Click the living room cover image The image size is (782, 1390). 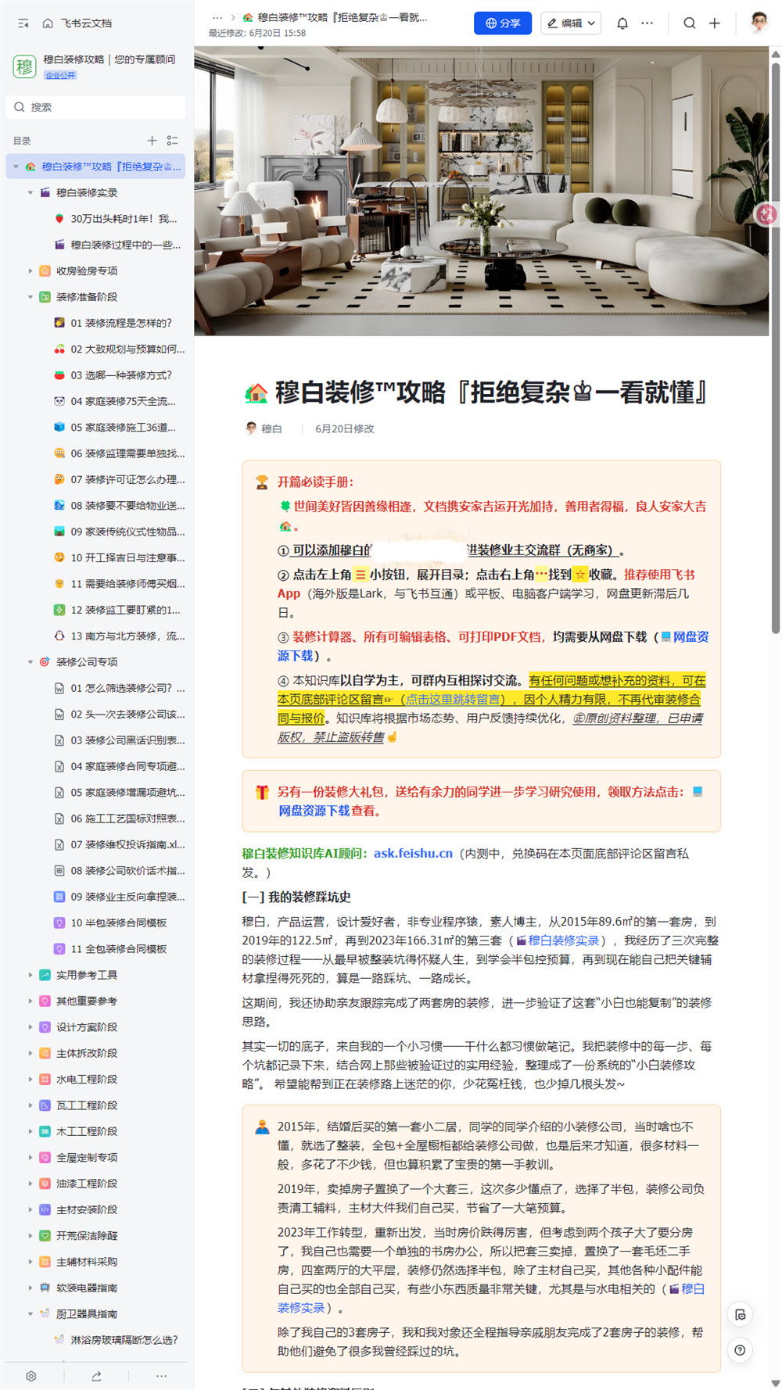point(481,192)
